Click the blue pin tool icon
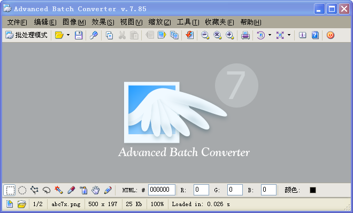Viewport: 353px width, 213px height. [94, 35]
